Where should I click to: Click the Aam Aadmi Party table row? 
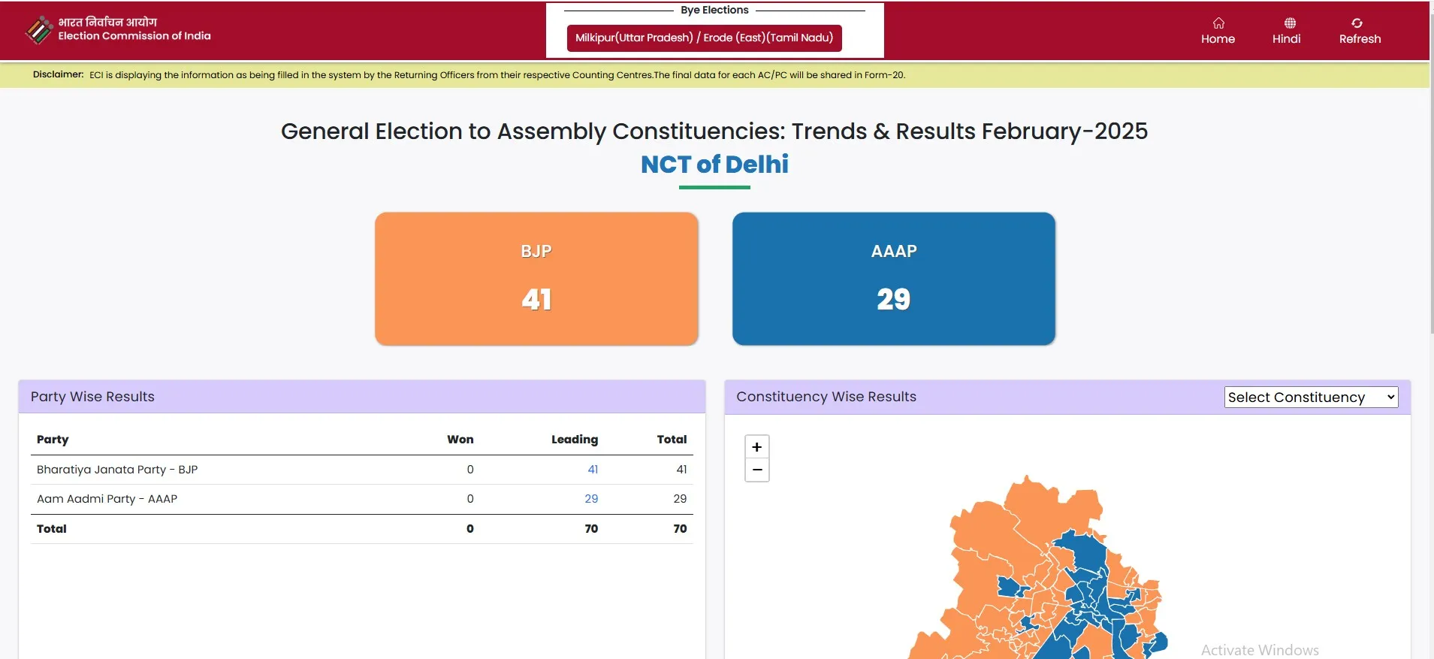(x=107, y=498)
